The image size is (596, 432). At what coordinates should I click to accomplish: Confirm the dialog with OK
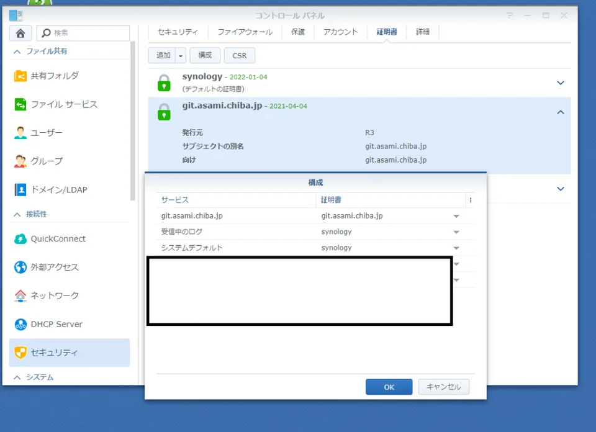[x=389, y=387]
